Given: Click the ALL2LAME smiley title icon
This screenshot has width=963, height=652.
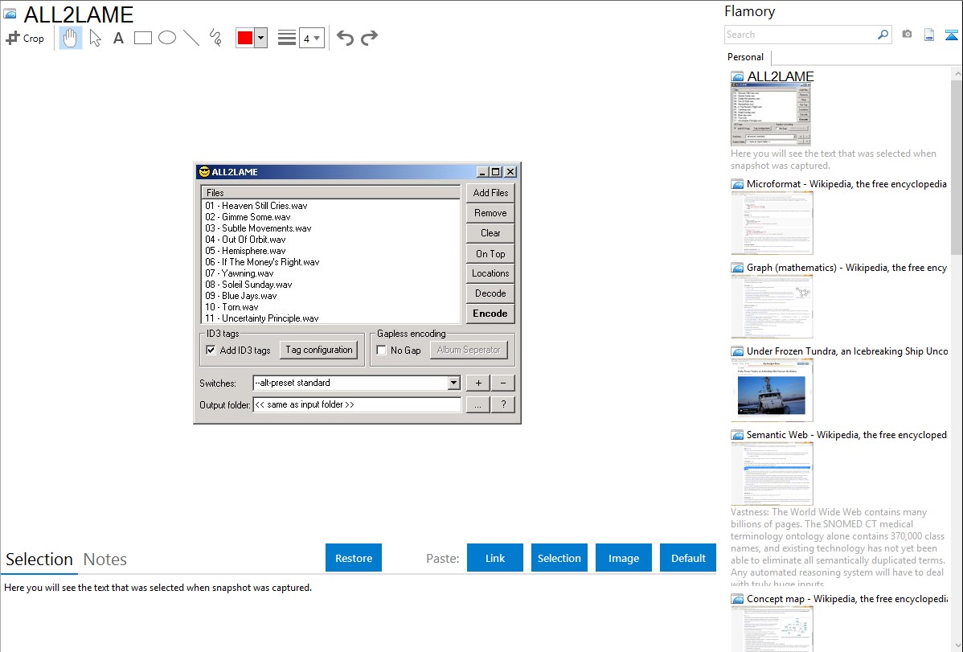Looking at the screenshot, I should [204, 172].
